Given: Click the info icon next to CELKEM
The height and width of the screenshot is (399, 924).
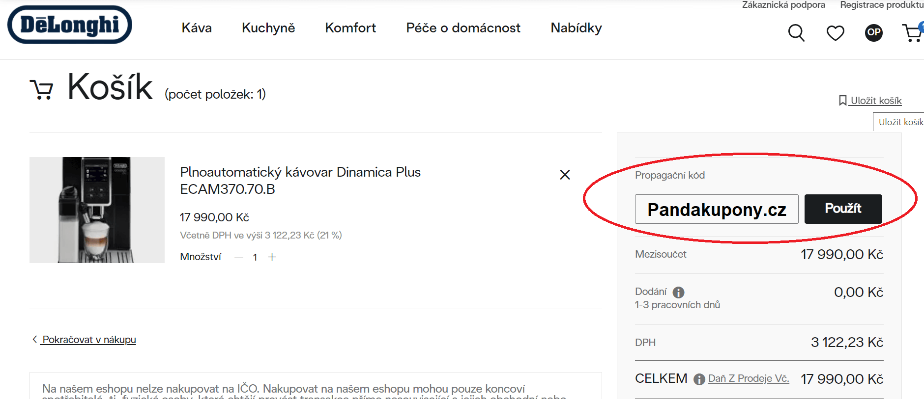Looking at the screenshot, I should [x=699, y=379].
